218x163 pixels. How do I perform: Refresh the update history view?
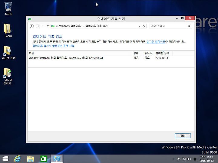tap(144, 26)
